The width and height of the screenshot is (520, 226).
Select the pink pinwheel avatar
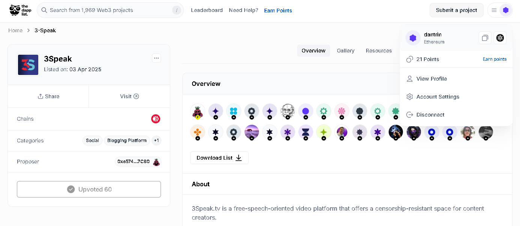[x=342, y=111]
